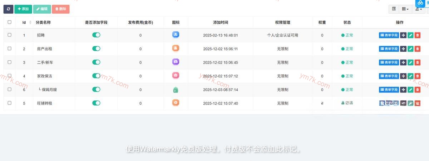Open the columns grid dropdown at top right
Viewport: 429px width, 161px height.
pyautogui.click(x=405, y=9)
